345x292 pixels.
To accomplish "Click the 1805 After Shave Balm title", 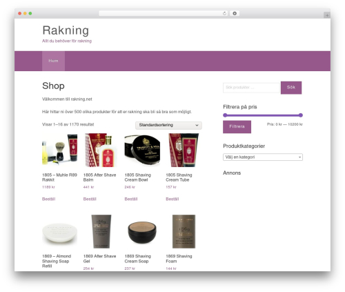I will [99, 177].
